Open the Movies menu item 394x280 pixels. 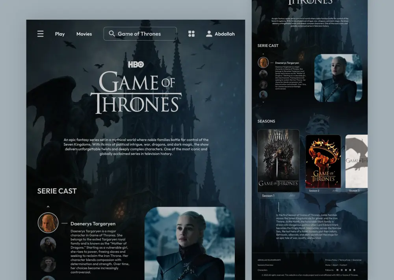point(84,34)
